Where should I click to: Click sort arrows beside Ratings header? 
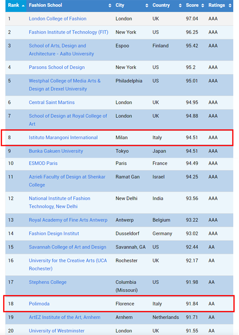230,6
